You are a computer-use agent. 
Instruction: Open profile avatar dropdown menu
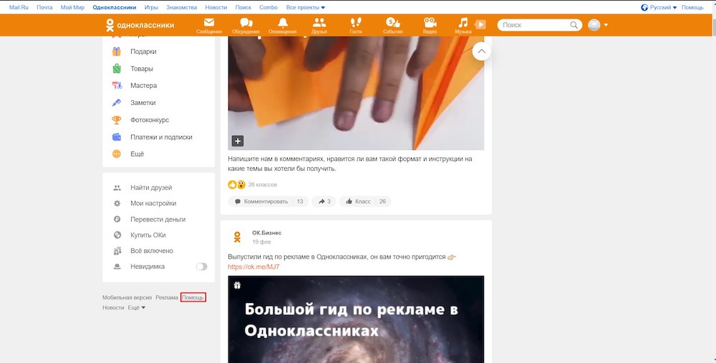tap(598, 25)
